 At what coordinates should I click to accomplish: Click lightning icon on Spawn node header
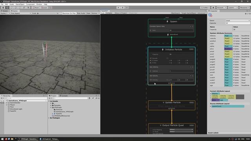pyautogui.click(x=167, y=22)
